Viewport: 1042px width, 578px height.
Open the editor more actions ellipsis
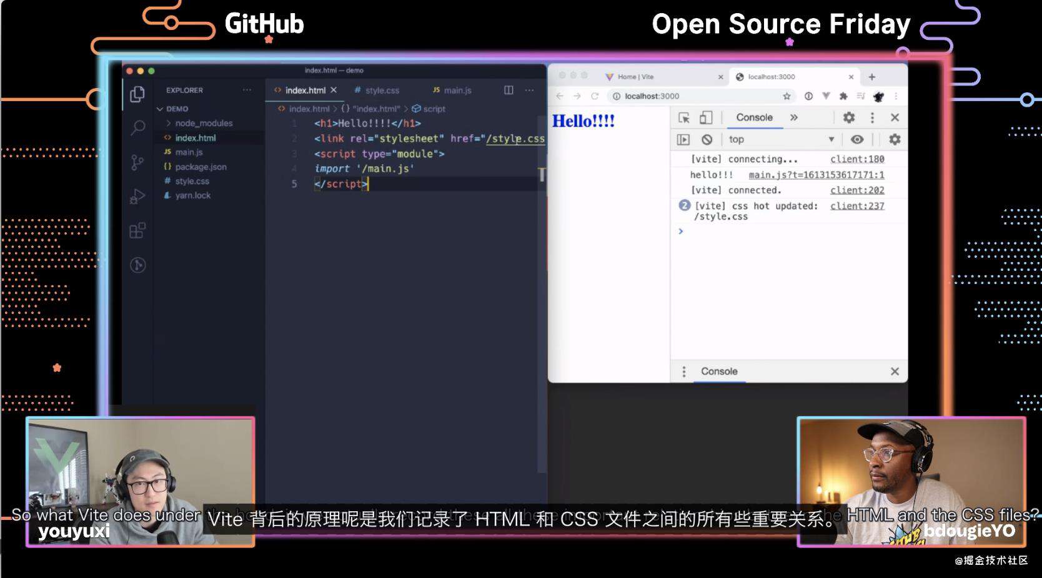click(530, 90)
